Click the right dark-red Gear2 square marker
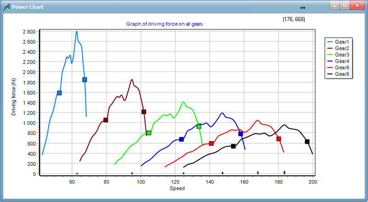This screenshot has width=368, height=202. [144, 112]
